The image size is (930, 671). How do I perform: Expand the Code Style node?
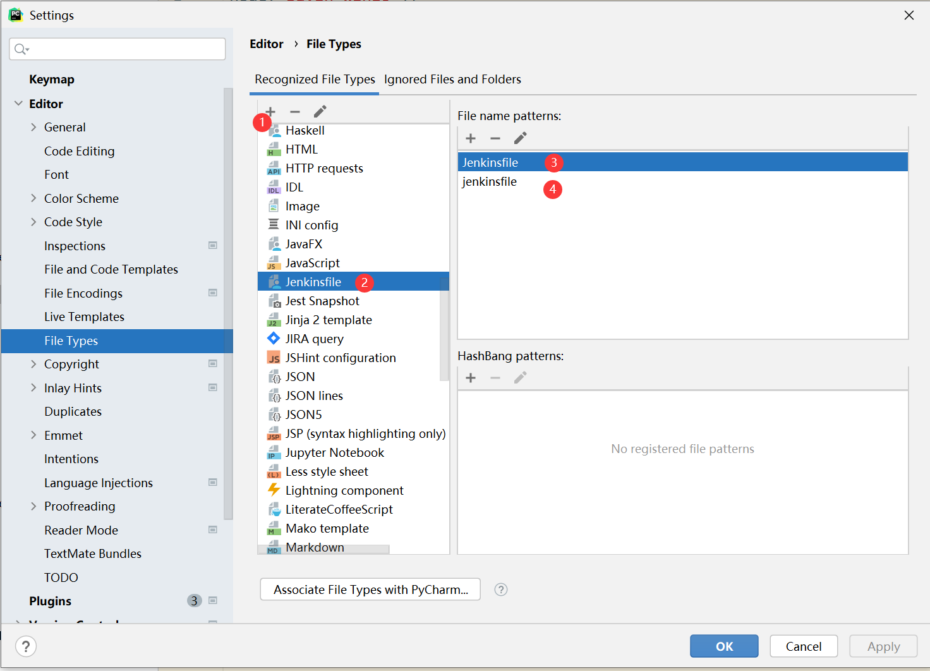(33, 222)
